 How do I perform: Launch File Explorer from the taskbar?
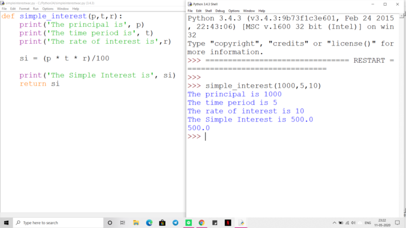click(136, 222)
